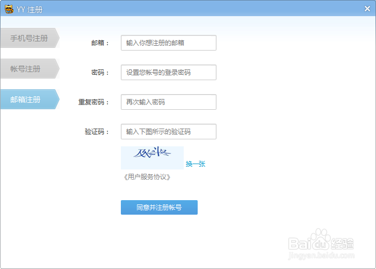The height and width of the screenshot is (269, 376).
Task: Click the 密码： field label
Action: coord(100,73)
